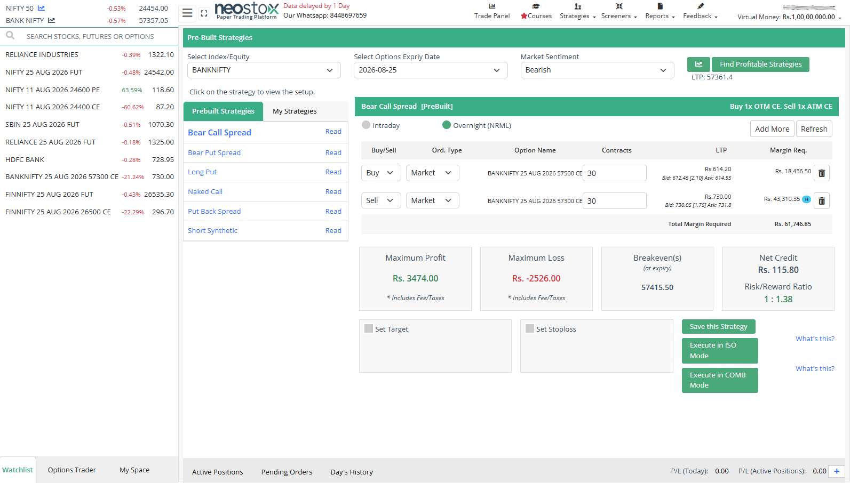850x483 pixels.
Task: Click What's this link for ISO mode
Action: (x=815, y=339)
